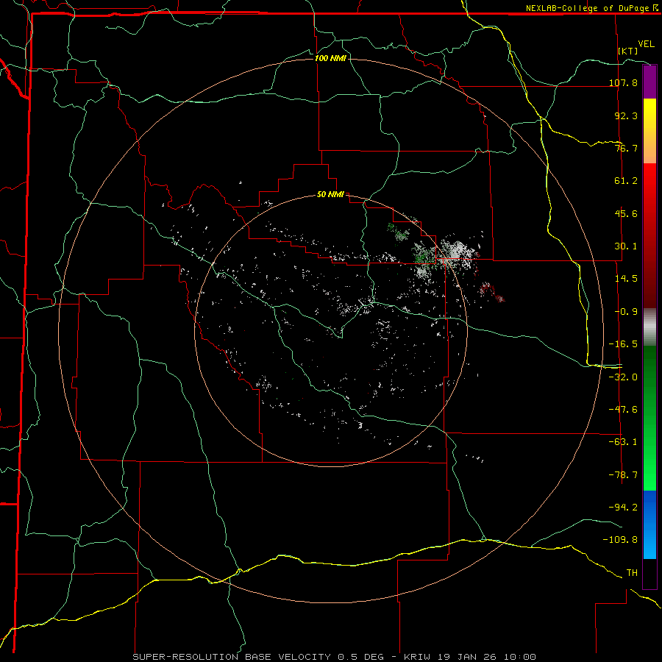Click the -16.5 velocity scale value
The image size is (662, 662).
point(623,344)
